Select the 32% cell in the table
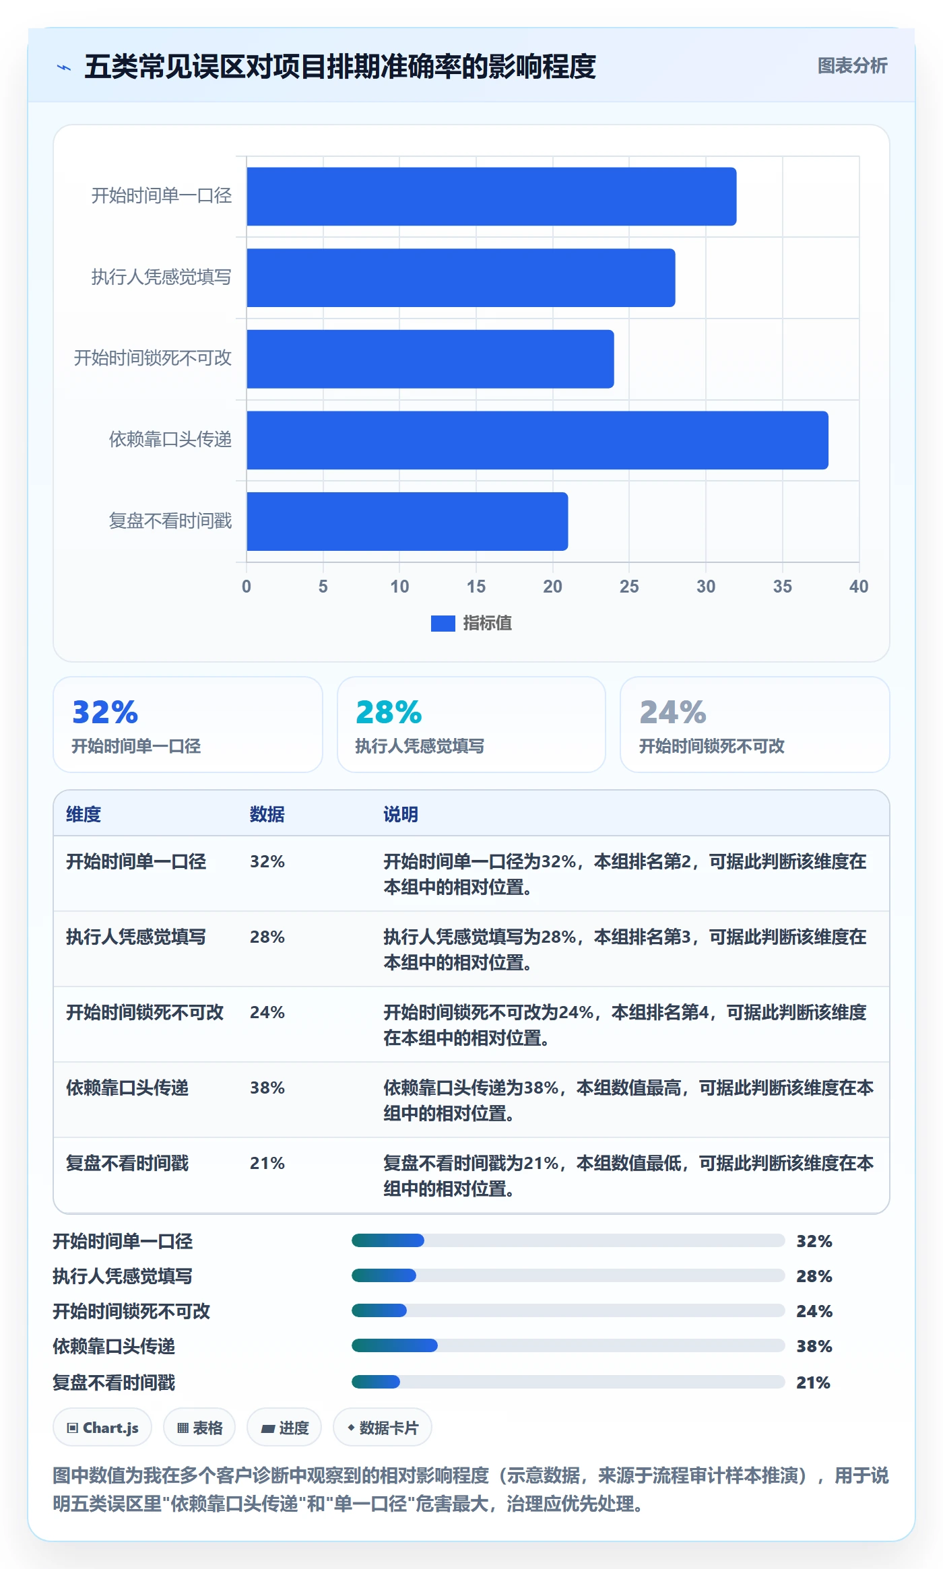This screenshot has height=1569, width=943. click(267, 861)
